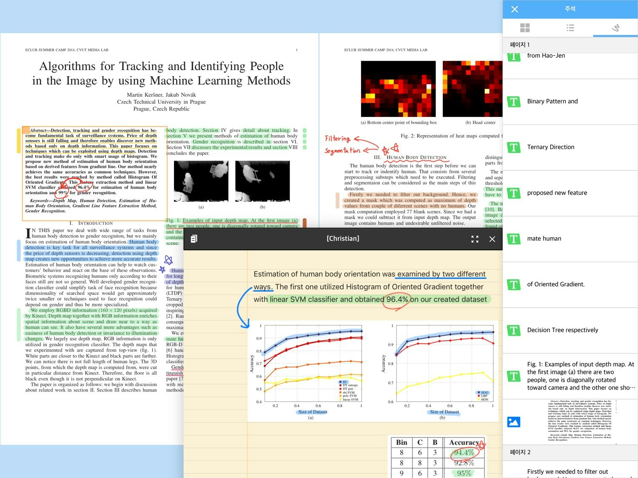Click the note pages icon in [Christian] header
The height and width of the screenshot is (478, 638).
pos(194,239)
